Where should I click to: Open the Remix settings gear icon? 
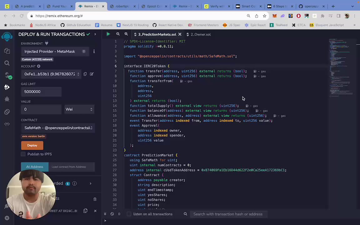7,218
